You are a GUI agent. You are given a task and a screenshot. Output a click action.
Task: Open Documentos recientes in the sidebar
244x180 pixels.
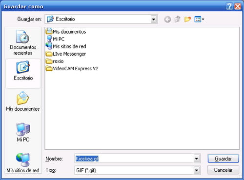point(23,42)
